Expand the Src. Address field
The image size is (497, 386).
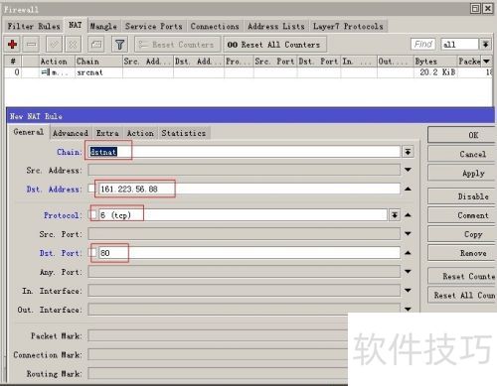(408, 170)
